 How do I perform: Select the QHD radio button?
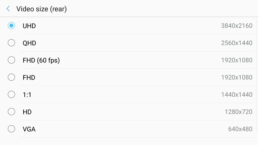(11, 43)
